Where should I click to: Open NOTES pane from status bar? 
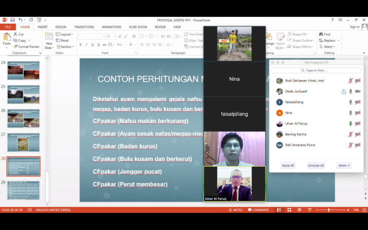point(236,210)
